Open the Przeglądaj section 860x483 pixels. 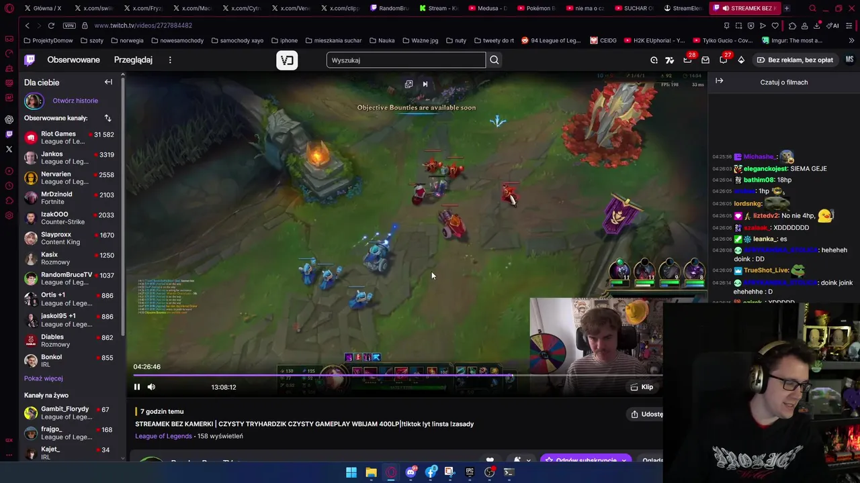[x=133, y=60]
